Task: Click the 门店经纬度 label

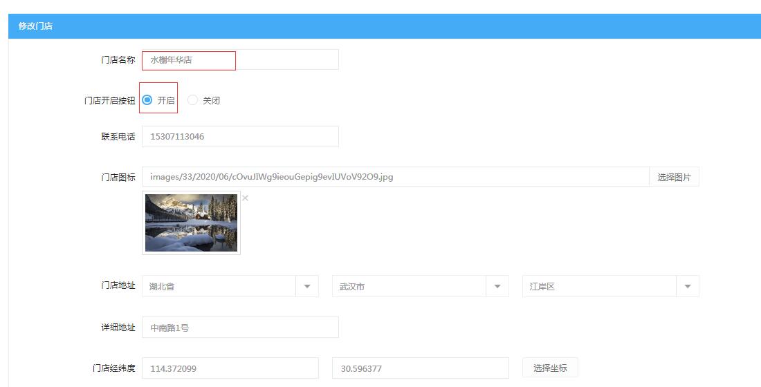Action: point(114,368)
